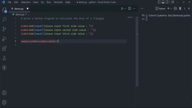Place cursor on side2 input line
The width and height of the screenshot is (192, 108).
58,30
